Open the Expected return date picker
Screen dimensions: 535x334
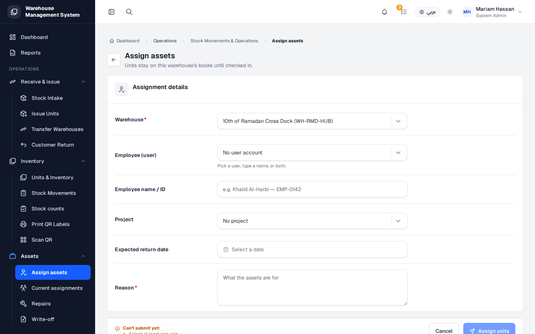point(312,249)
